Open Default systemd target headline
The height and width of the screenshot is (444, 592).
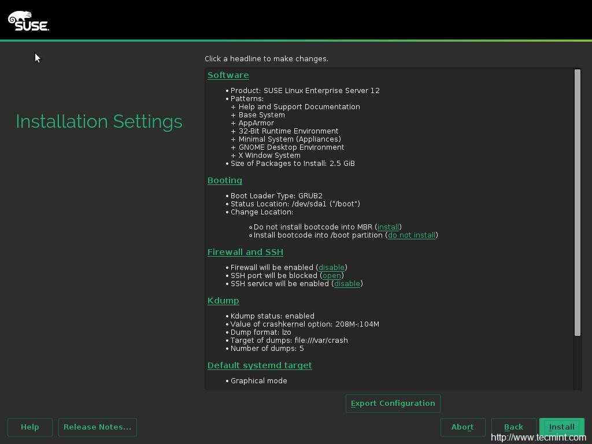[260, 365]
